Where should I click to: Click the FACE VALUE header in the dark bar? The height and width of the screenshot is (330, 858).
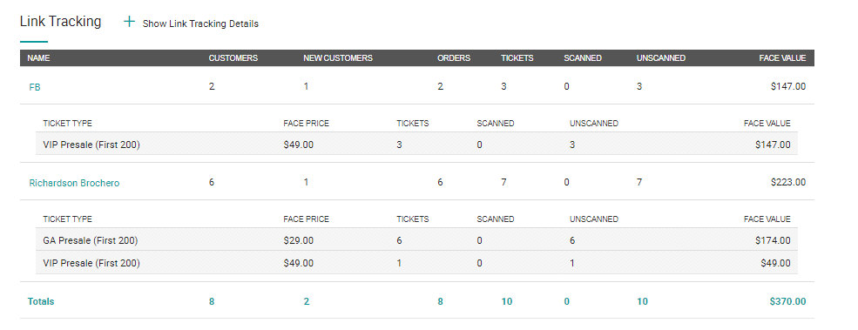(x=782, y=58)
